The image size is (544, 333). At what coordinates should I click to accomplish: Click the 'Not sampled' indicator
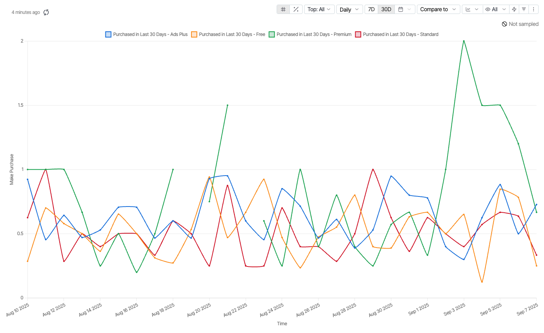click(520, 24)
